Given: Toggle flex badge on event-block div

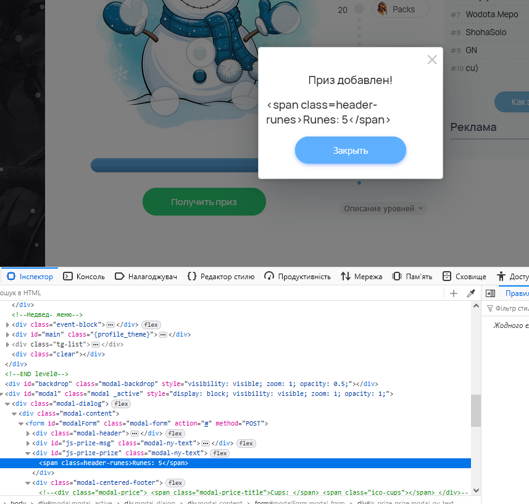Looking at the screenshot, I should (151, 325).
